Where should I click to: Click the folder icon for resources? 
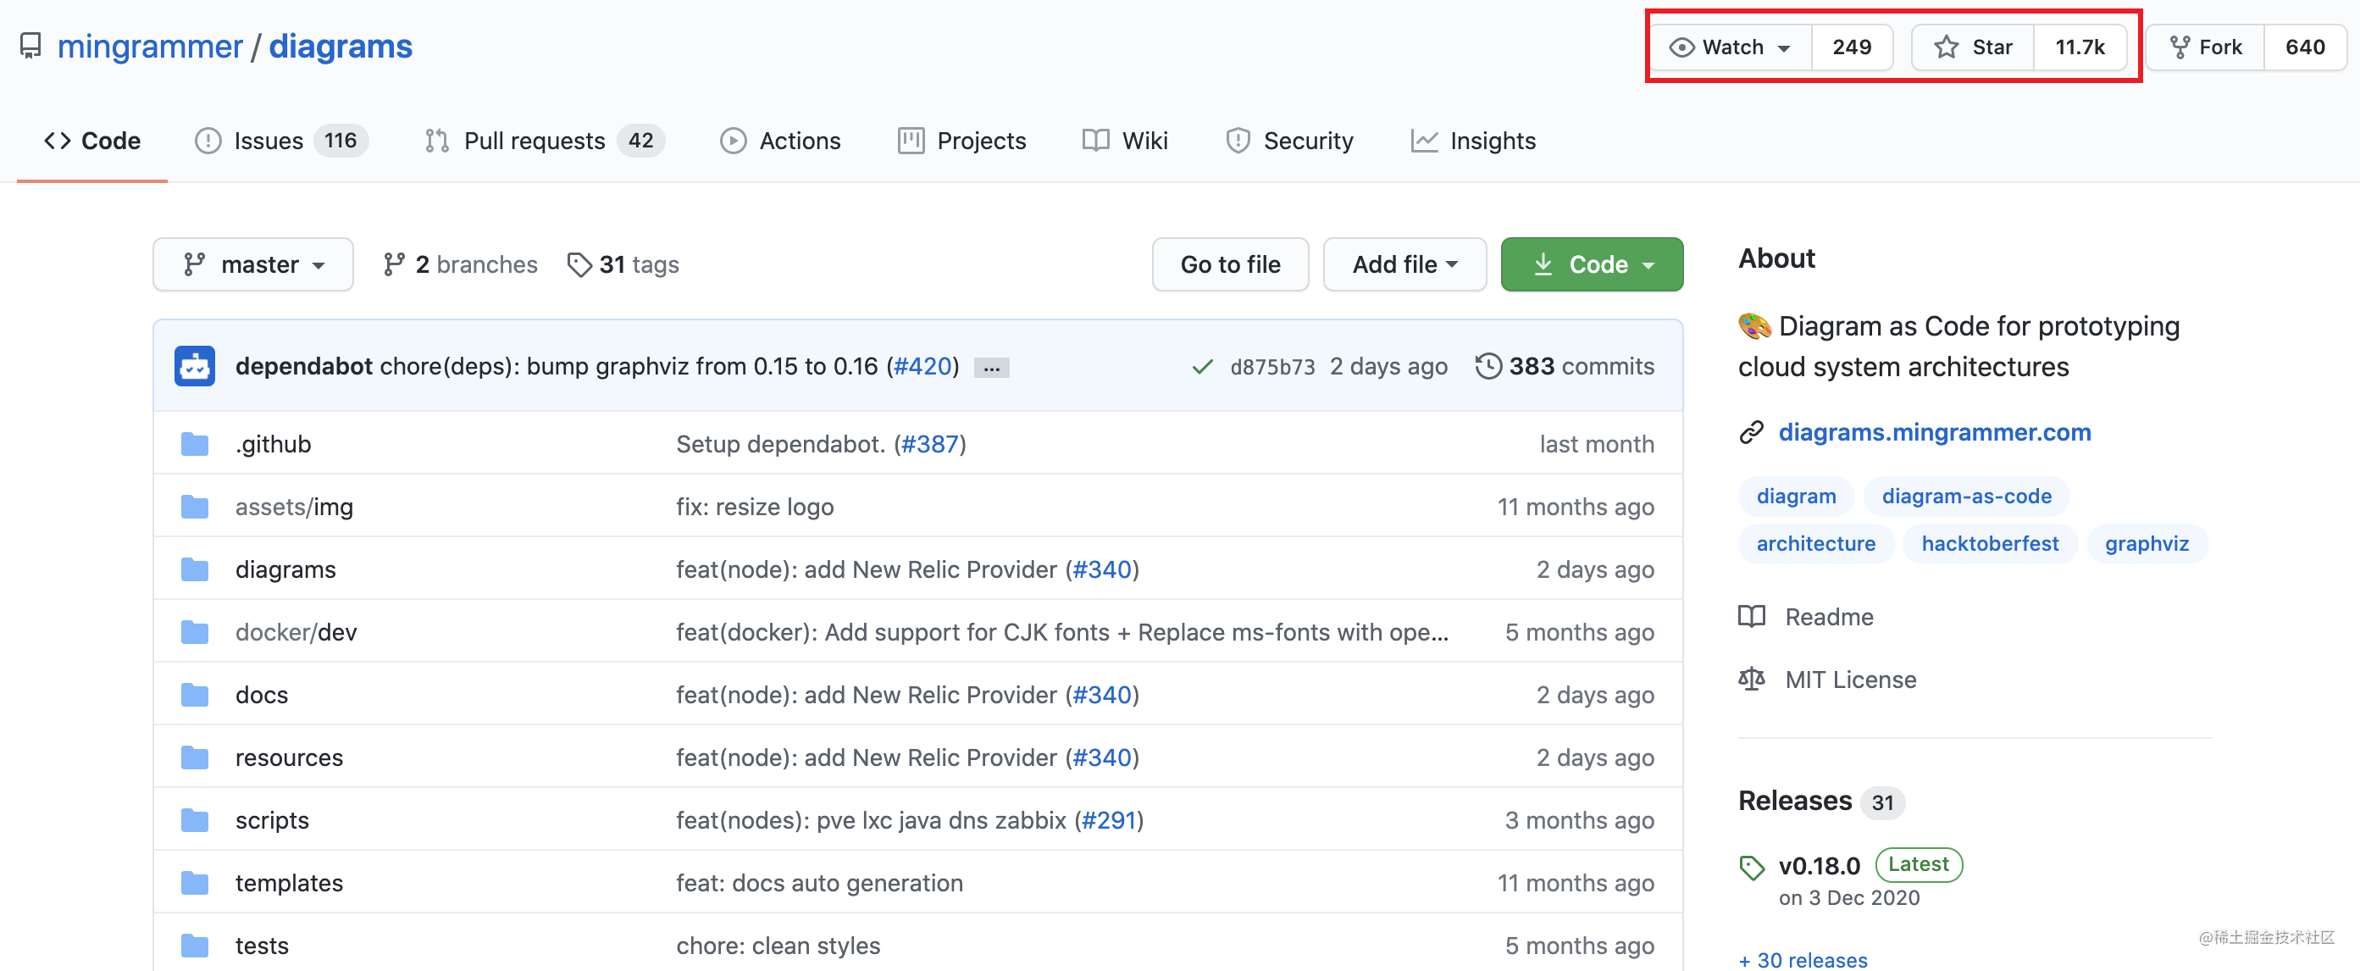coord(195,757)
